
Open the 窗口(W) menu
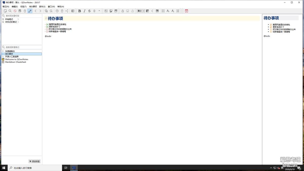pos(51,7)
